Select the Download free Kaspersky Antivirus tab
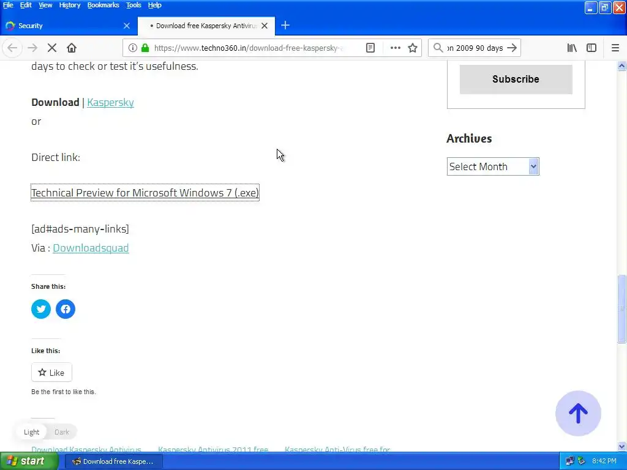This screenshot has width=627, height=470. (x=206, y=26)
